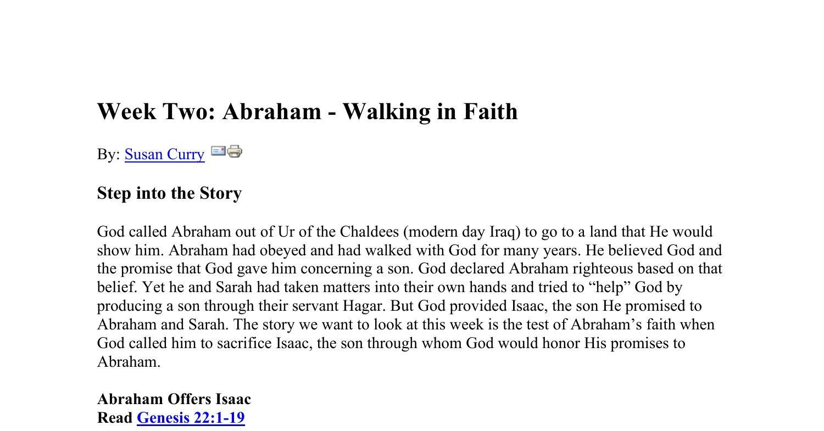Click the email envelope icon
This screenshot has height=431, width=824.
218,150
